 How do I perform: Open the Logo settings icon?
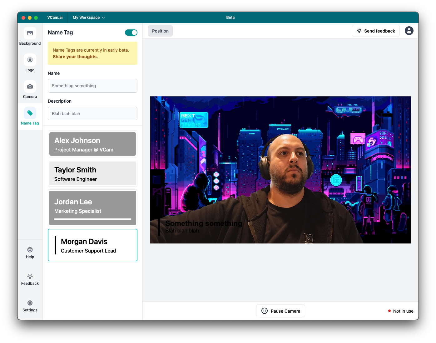click(x=30, y=60)
